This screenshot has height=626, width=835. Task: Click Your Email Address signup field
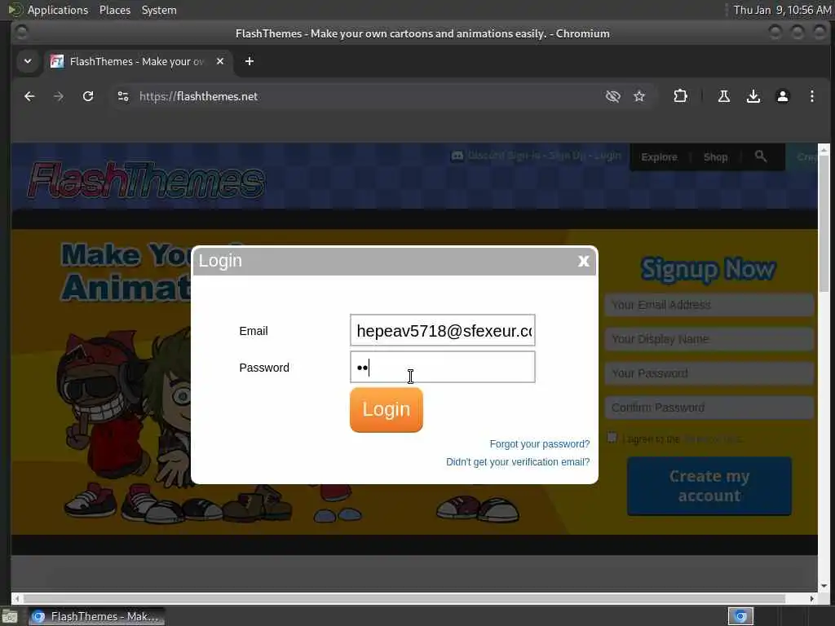(709, 305)
